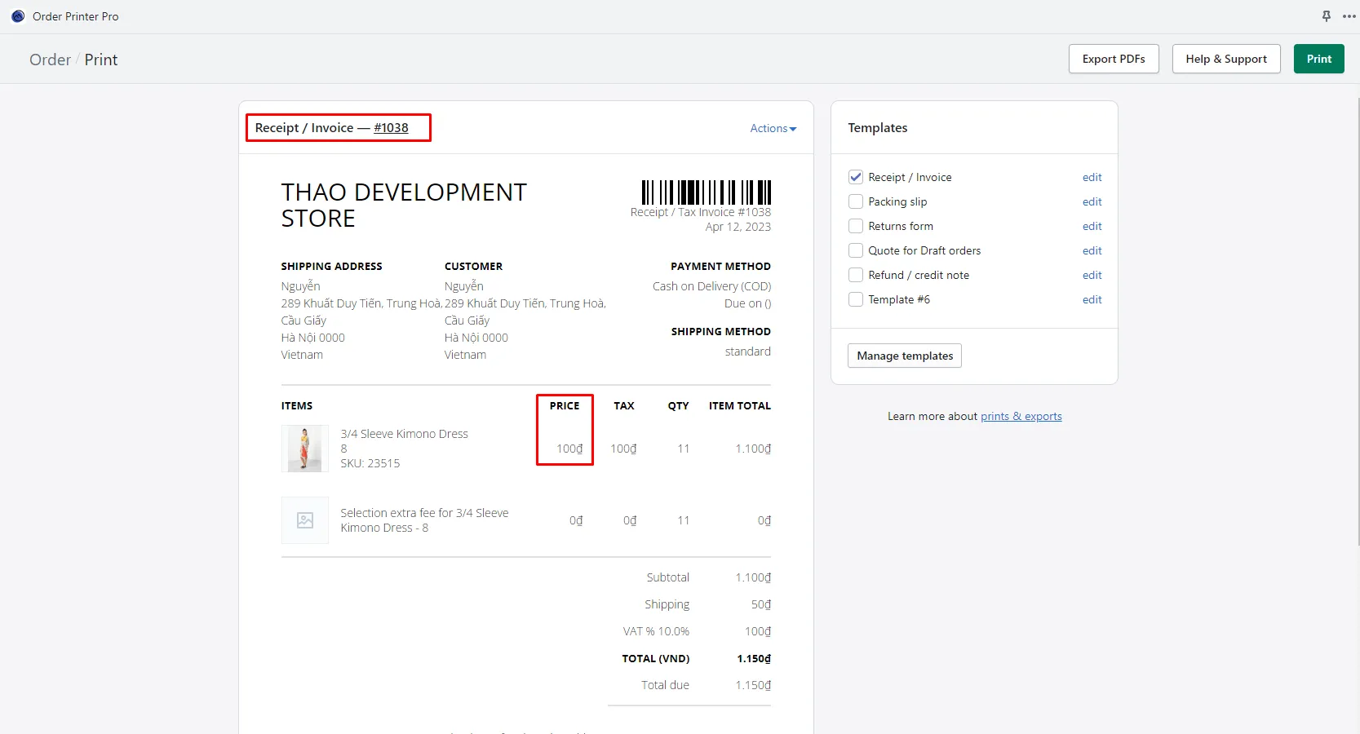Edit Template #6

pos(1092,299)
